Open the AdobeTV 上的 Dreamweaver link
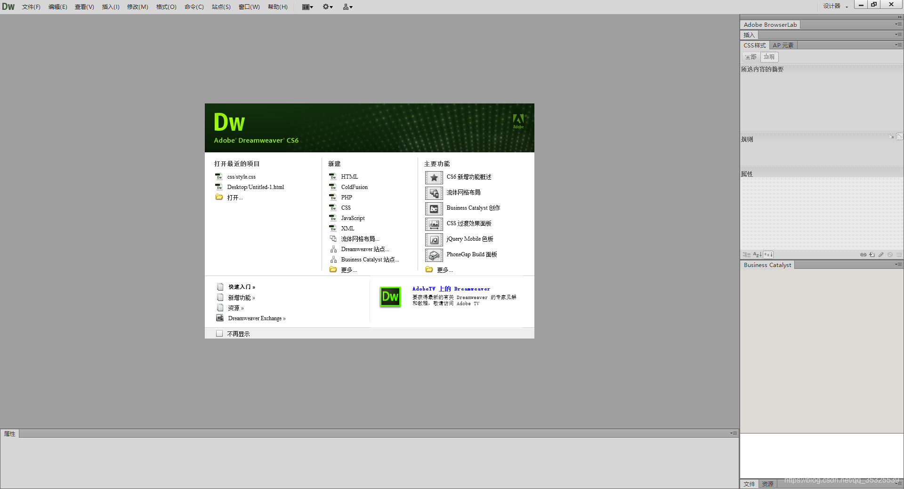The width and height of the screenshot is (904, 489). coord(451,289)
